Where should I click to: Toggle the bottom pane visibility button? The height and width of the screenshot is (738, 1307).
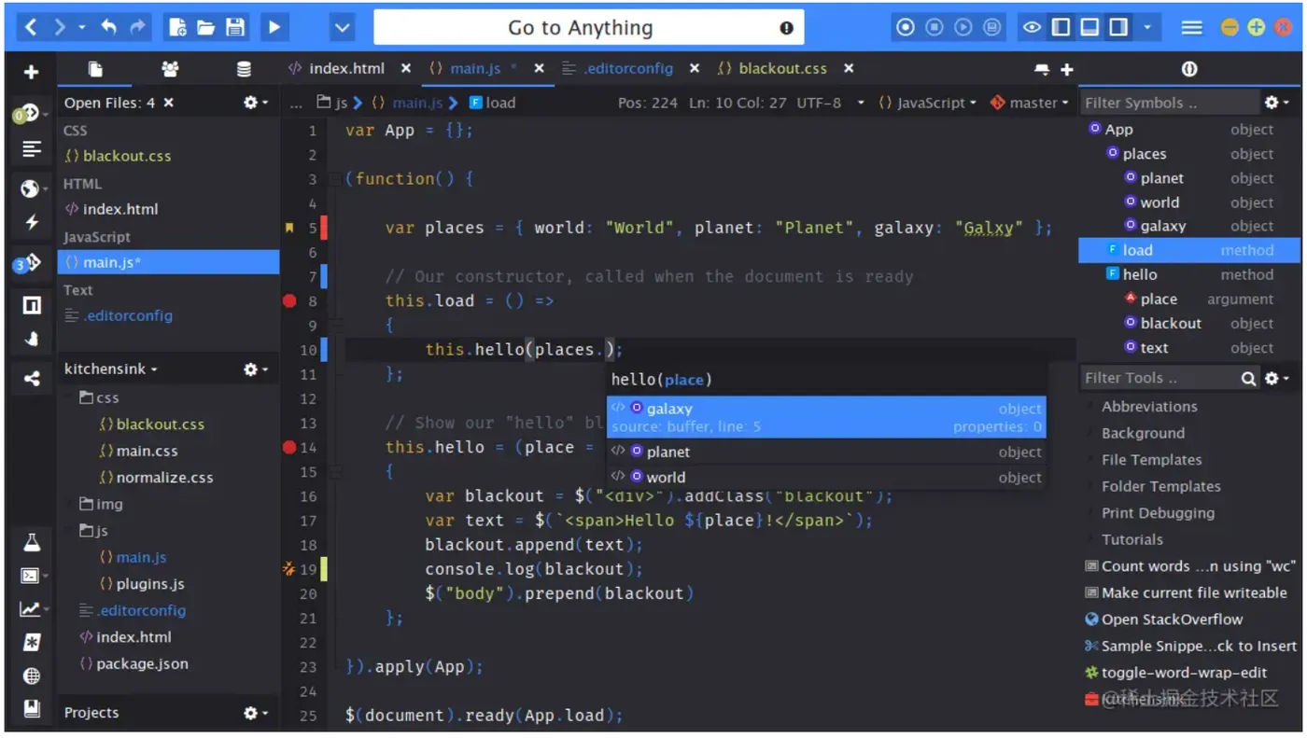coord(1089,27)
